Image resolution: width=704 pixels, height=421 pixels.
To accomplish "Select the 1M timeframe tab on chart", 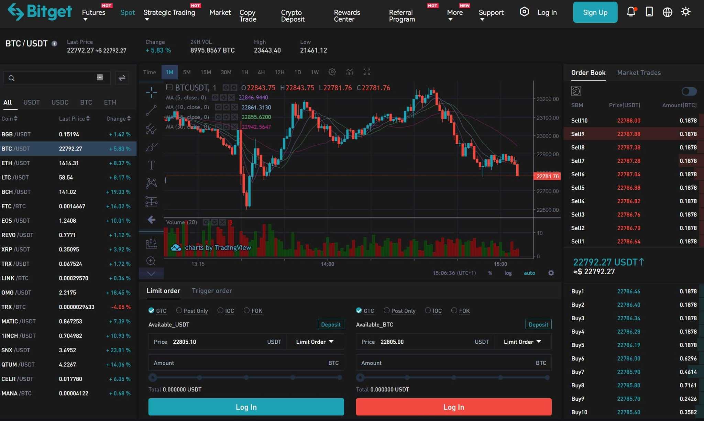I will (169, 73).
